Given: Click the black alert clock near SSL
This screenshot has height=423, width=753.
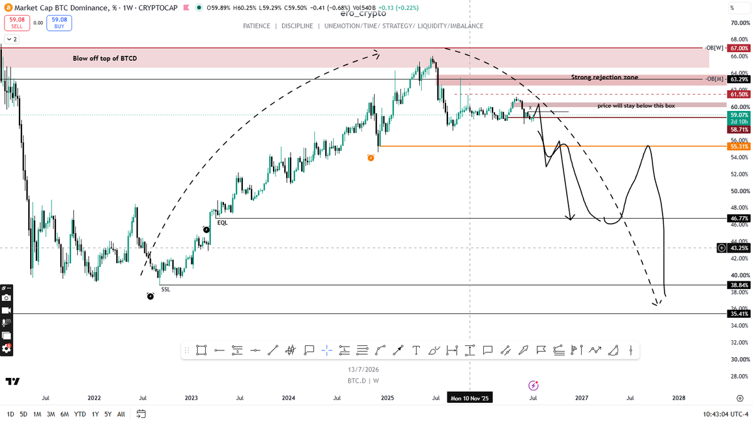Looking at the screenshot, I should click(x=151, y=296).
